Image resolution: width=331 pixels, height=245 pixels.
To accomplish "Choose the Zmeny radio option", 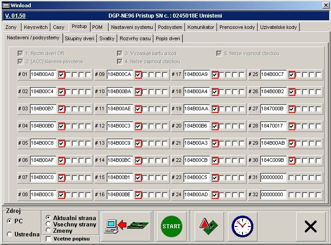I will click(48, 231).
